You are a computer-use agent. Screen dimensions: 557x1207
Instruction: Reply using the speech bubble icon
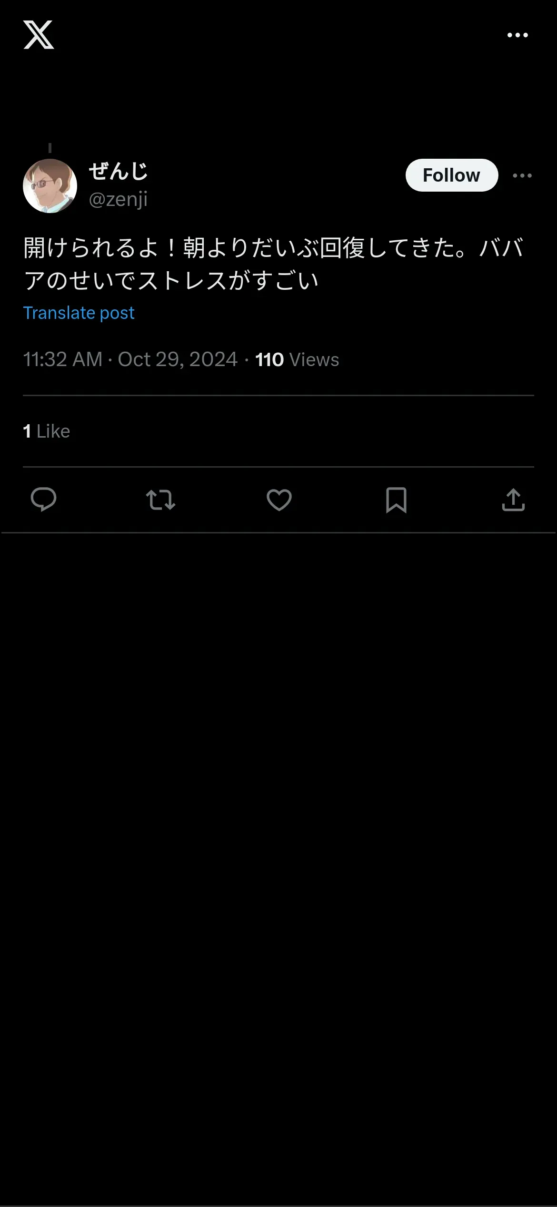point(43,500)
